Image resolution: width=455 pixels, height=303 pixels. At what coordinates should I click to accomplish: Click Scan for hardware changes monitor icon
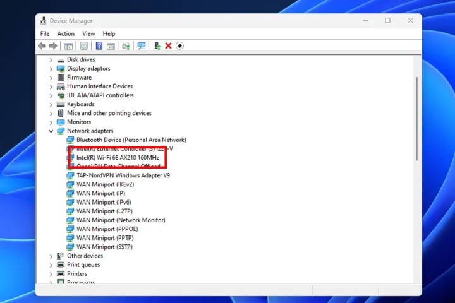(142, 46)
